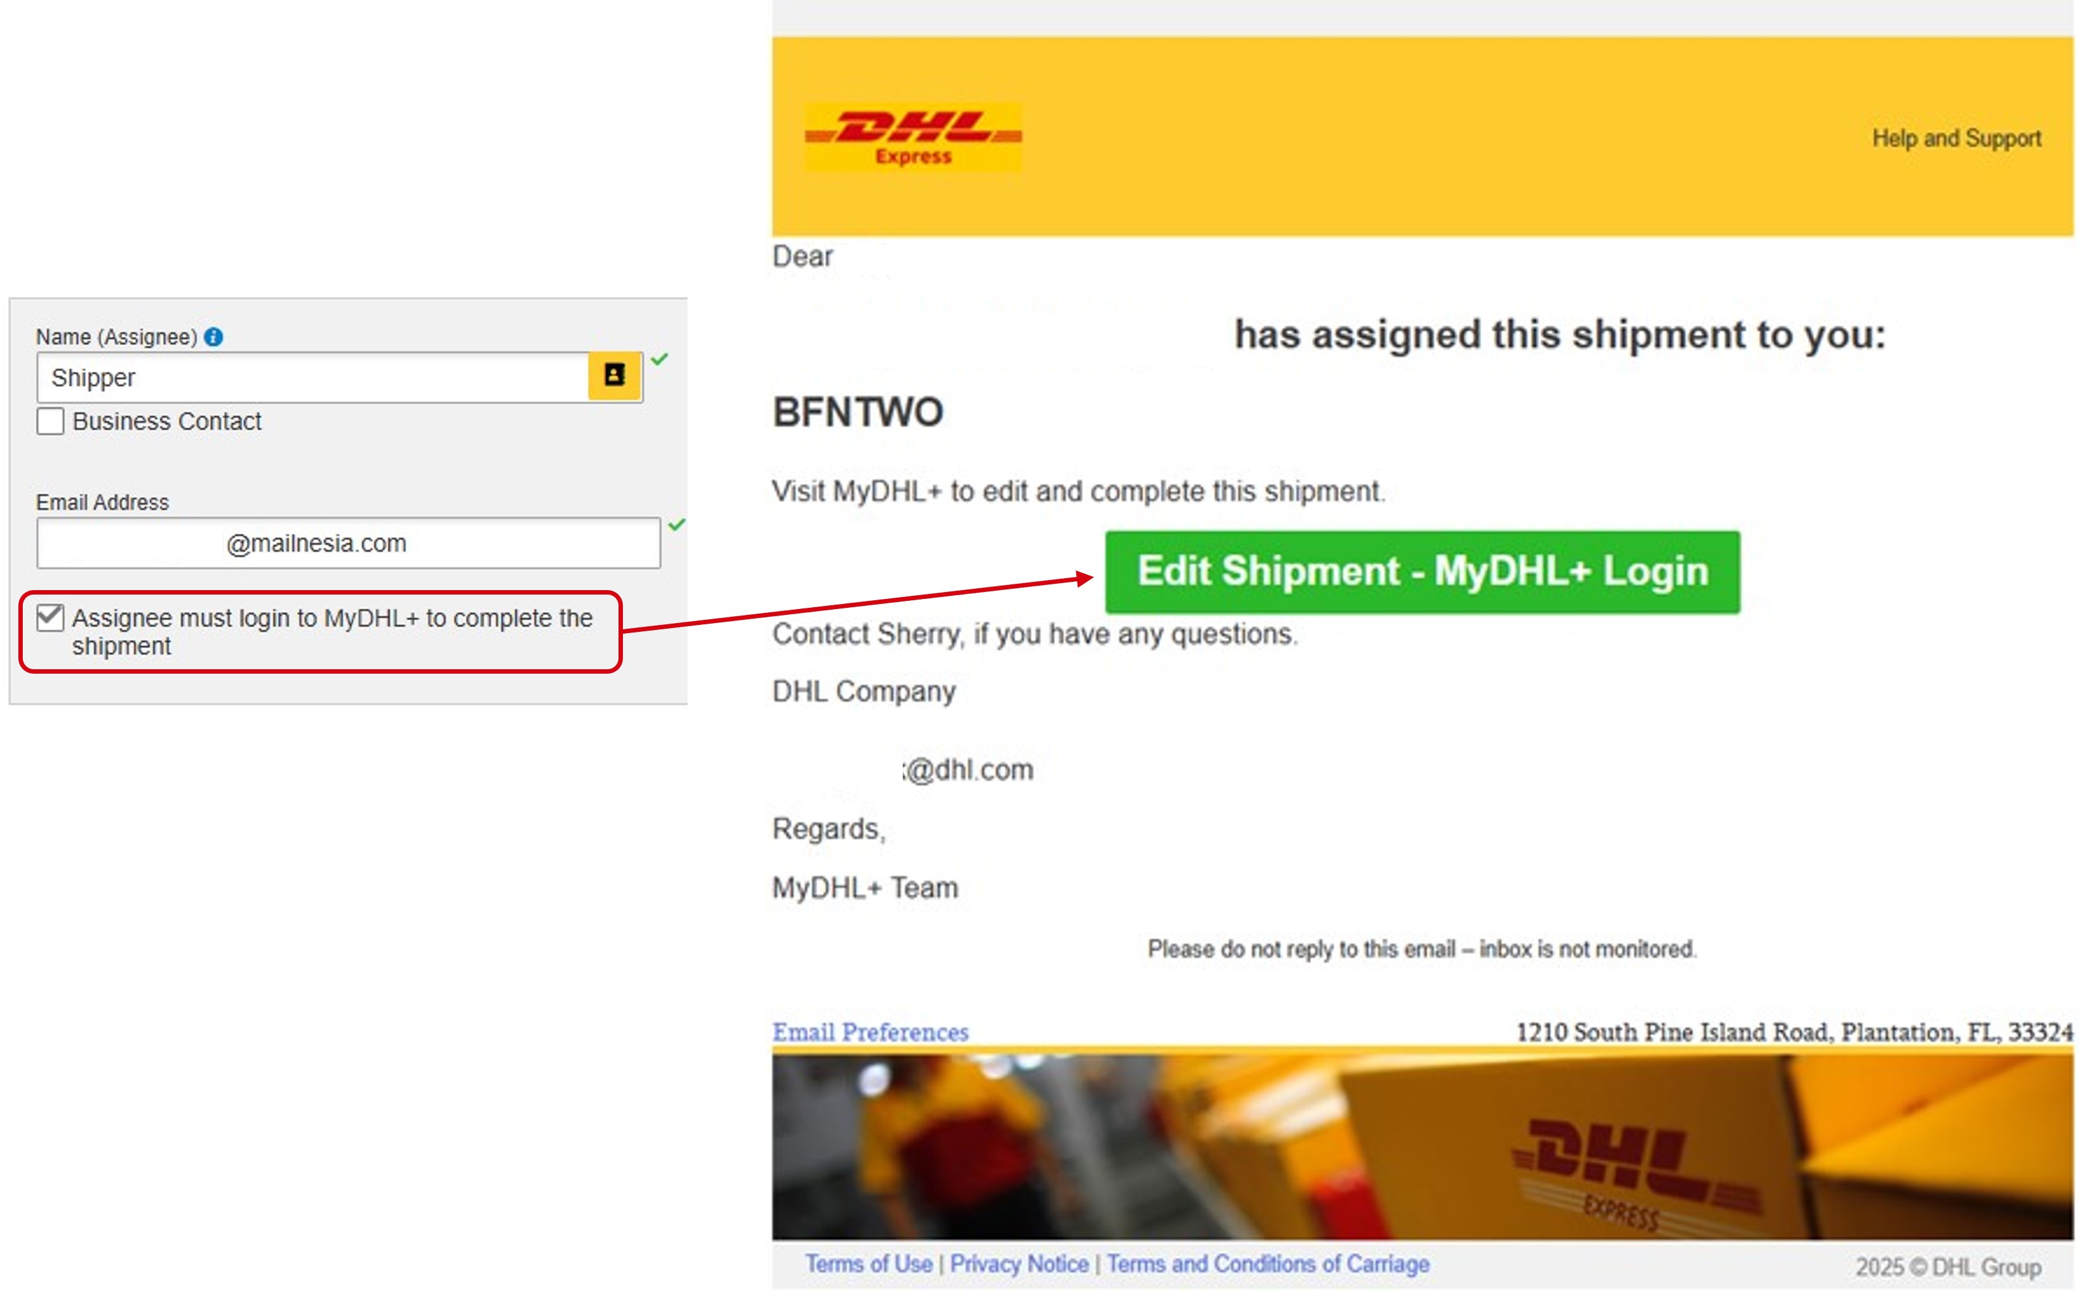2079x1291 pixels.
Task: Click the green checkmark beside Email field
Action: pyautogui.click(x=677, y=524)
